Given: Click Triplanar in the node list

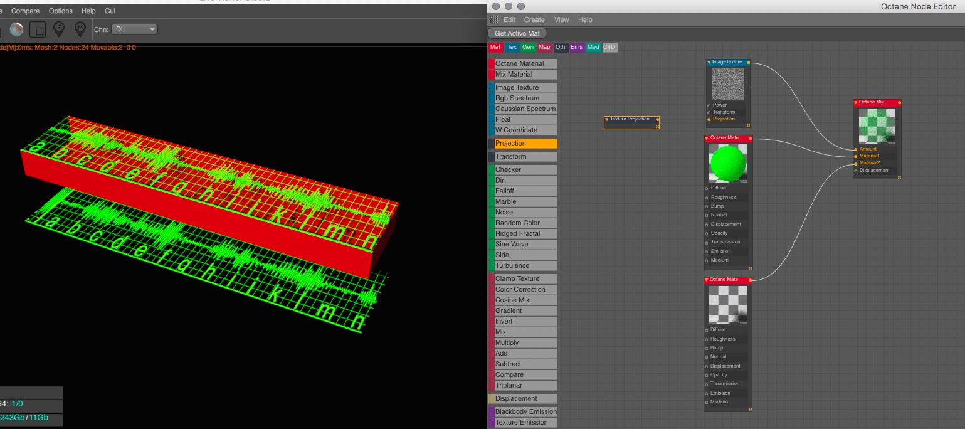Looking at the screenshot, I should 523,386.
